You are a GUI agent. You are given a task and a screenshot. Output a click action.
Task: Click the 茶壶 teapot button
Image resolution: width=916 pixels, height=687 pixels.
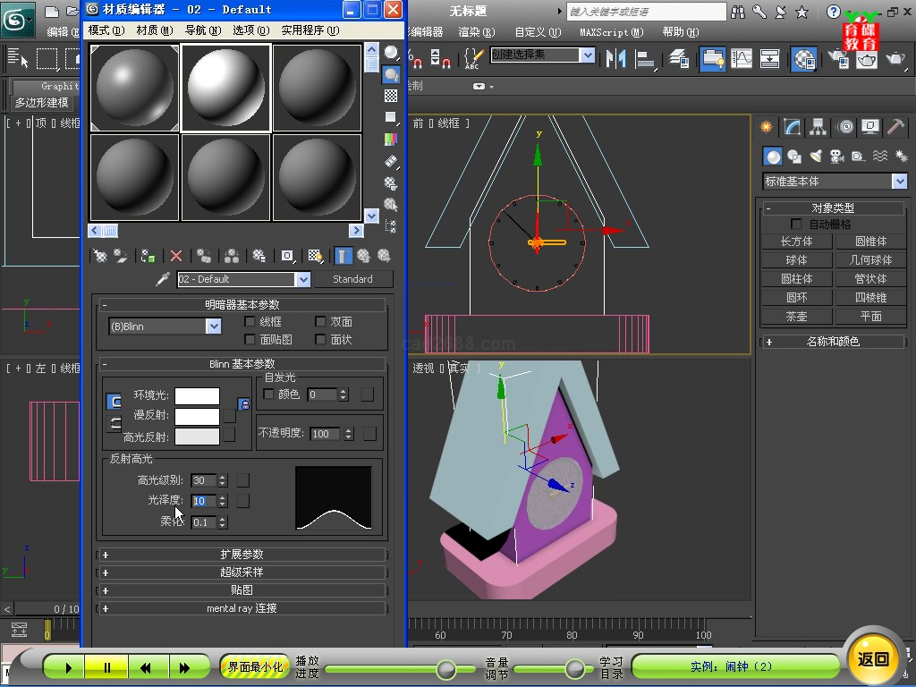click(x=796, y=317)
